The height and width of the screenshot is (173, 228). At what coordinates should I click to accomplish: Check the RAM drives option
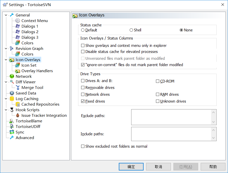point(157,94)
